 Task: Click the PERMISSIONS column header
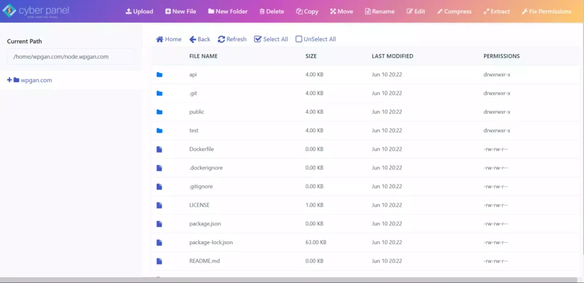click(502, 56)
